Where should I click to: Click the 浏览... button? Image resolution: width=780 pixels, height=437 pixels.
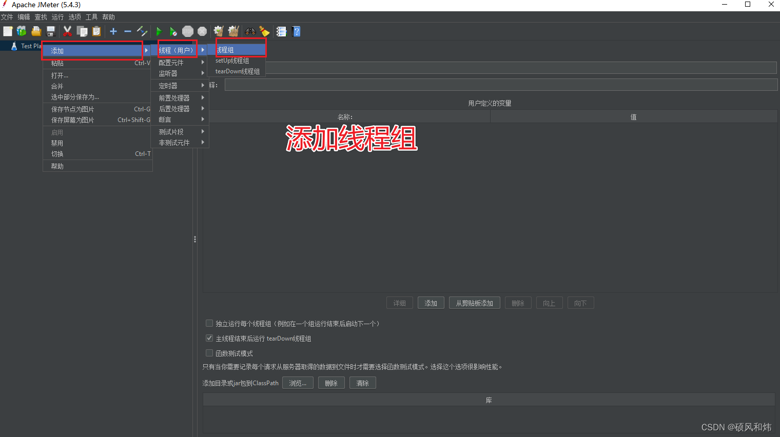click(x=298, y=383)
